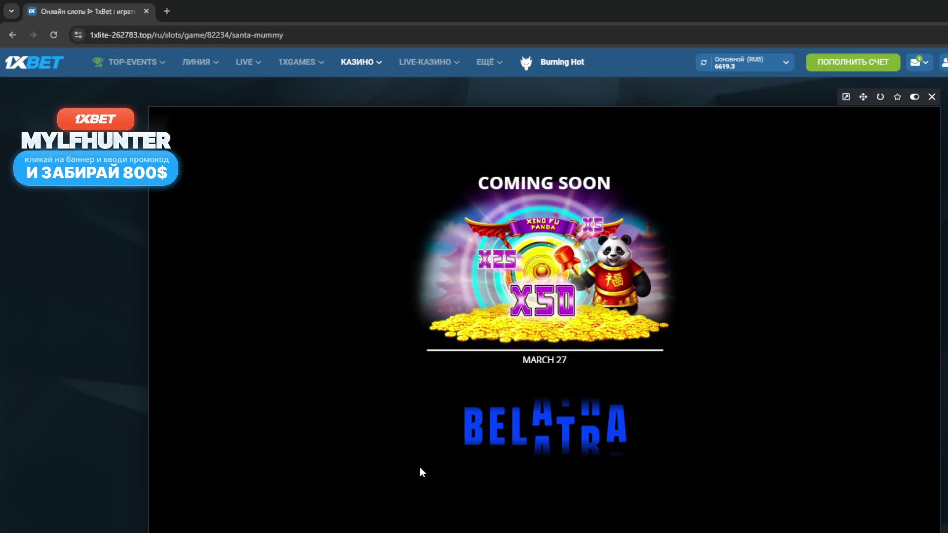Expand the messages dropdown chevron
This screenshot has height=533, width=948.
[926, 62]
